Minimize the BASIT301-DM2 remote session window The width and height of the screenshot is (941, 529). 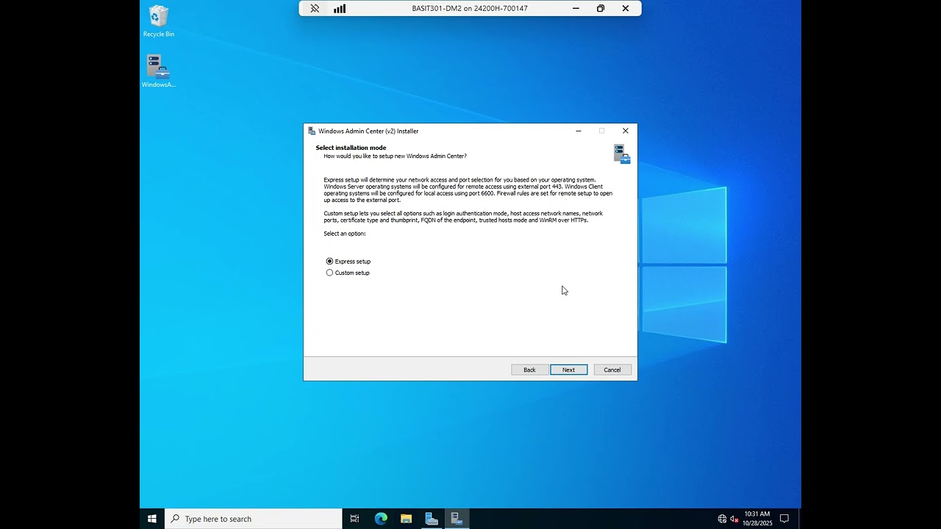576,9
